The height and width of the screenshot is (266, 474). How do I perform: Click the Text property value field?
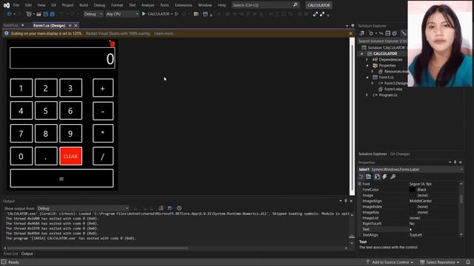point(434,229)
